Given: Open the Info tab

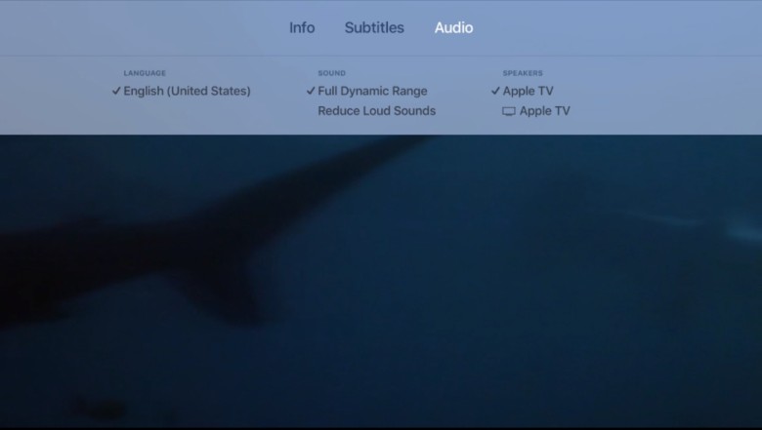Looking at the screenshot, I should [302, 27].
